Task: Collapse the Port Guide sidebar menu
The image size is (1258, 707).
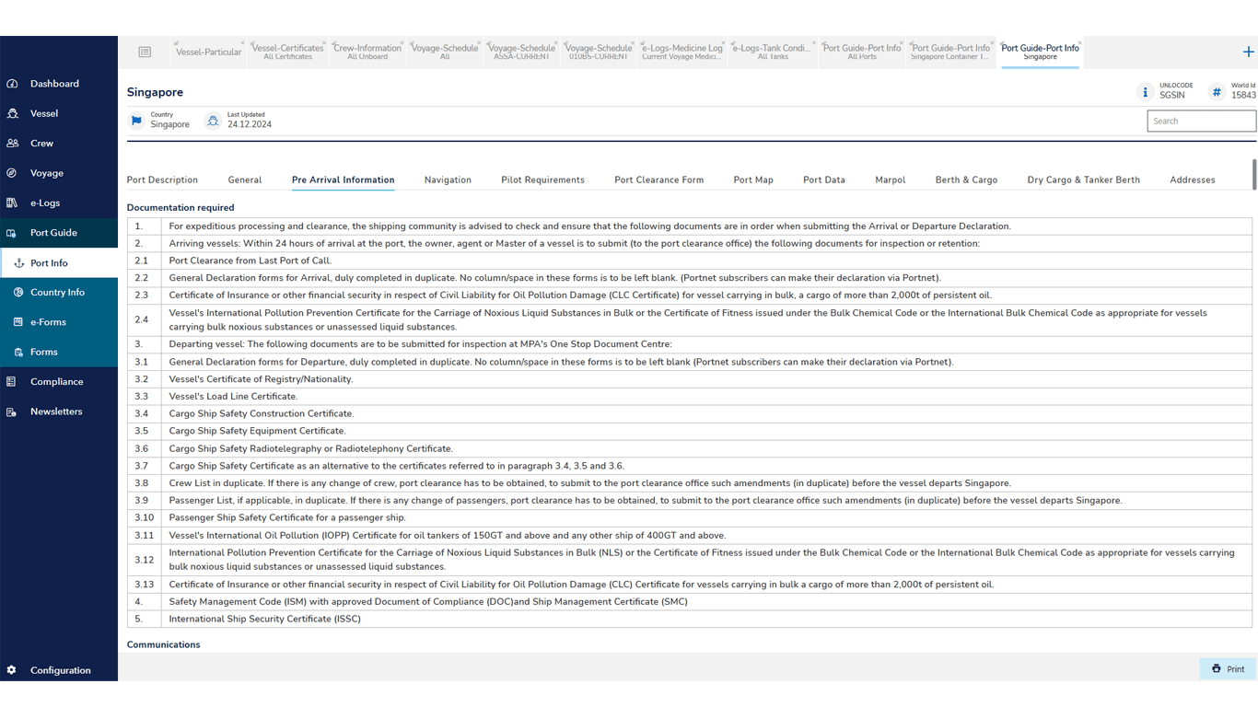Action: tap(53, 233)
